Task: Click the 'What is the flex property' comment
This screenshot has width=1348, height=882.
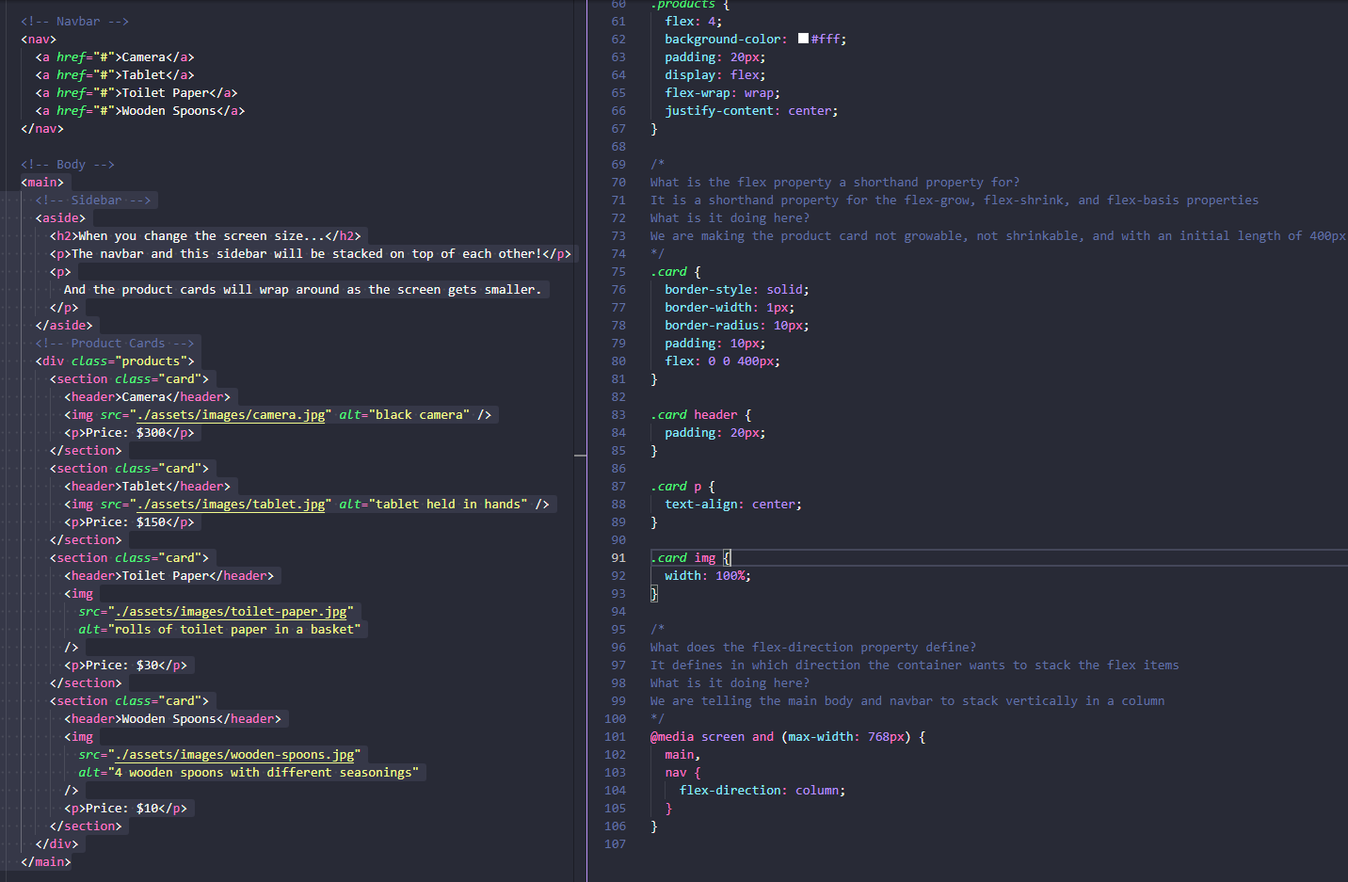Action: [835, 182]
